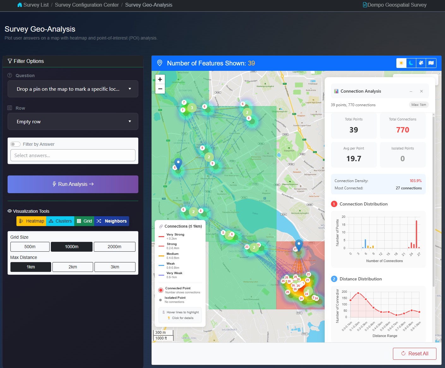Set grid size to 2000m
This screenshot has height=368, width=445.
coord(114,247)
